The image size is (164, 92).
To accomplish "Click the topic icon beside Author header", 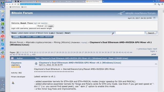I will point(12,58).
